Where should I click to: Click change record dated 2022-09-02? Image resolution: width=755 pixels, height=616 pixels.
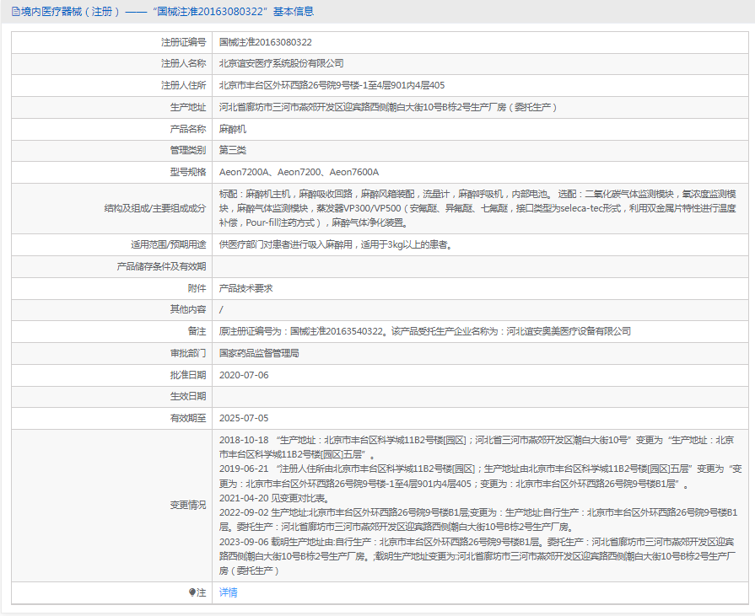(478, 520)
